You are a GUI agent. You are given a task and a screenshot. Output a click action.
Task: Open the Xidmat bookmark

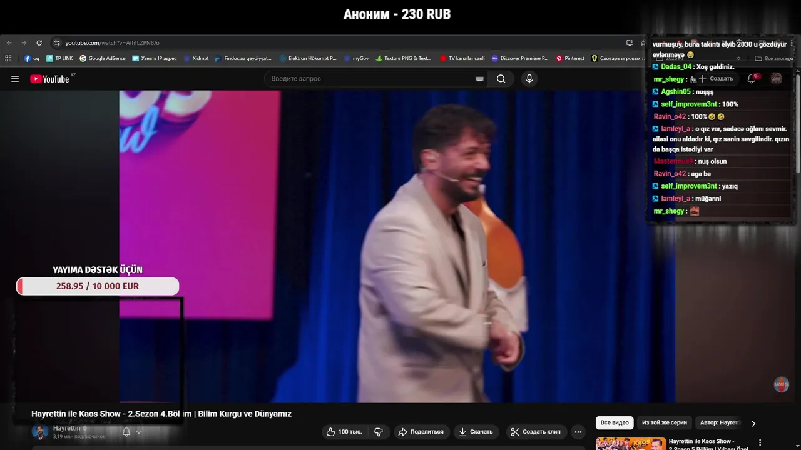(196, 58)
